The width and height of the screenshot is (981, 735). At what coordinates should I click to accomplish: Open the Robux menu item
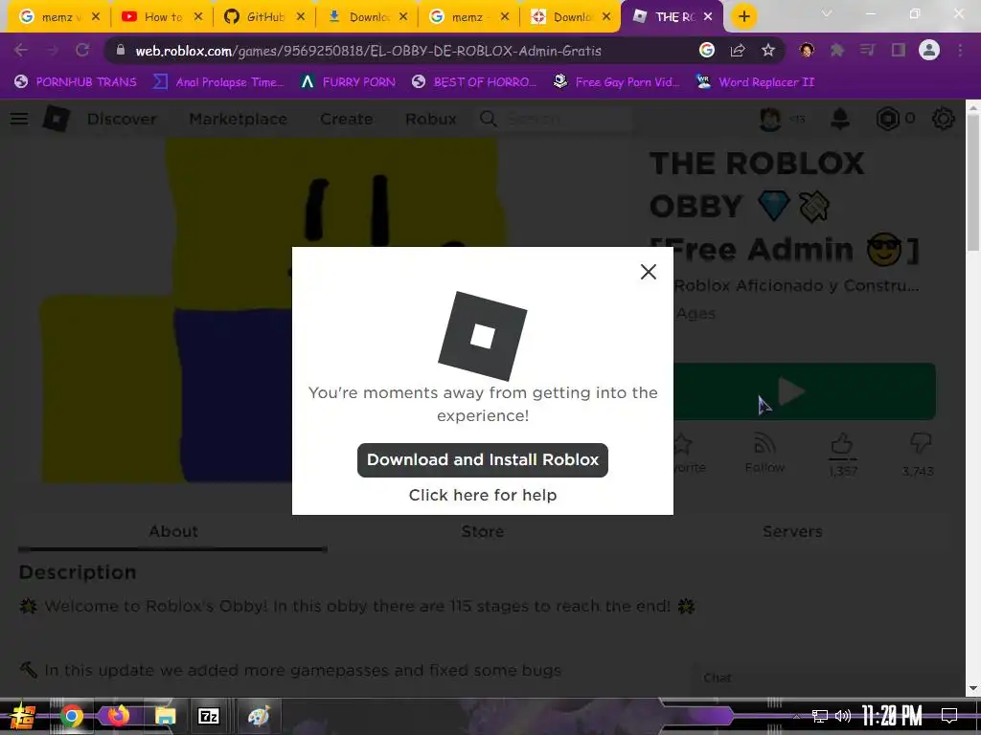pyautogui.click(x=431, y=119)
